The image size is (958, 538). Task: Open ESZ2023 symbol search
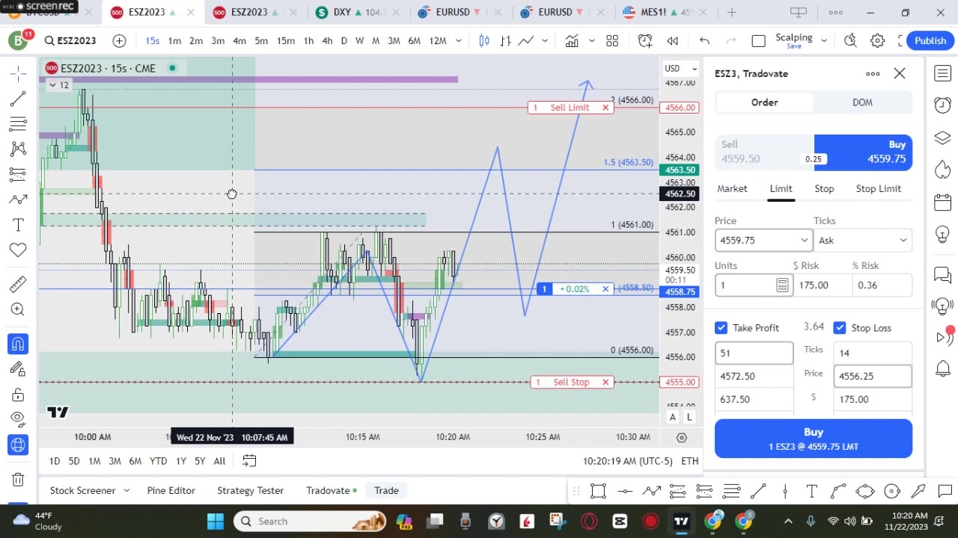point(70,41)
